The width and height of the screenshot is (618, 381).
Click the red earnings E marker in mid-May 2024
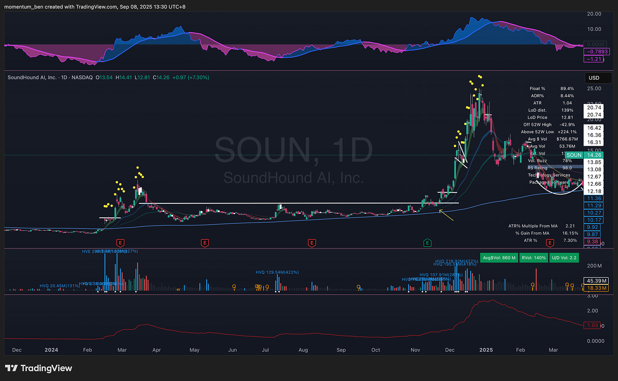click(x=205, y=243)
